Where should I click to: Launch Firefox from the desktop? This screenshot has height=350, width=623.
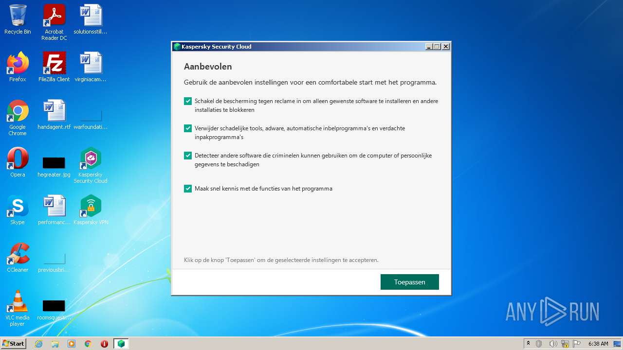coord(18,67)
